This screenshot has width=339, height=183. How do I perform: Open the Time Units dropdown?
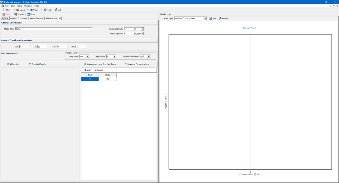tap(88, 57)
